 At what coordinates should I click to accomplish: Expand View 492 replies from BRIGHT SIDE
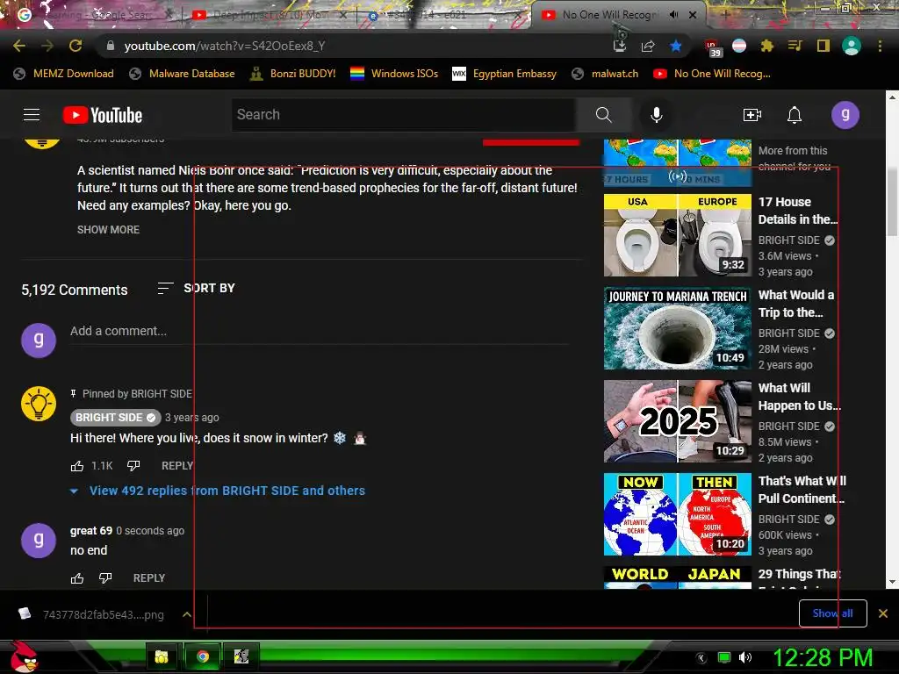coord(218,491)
